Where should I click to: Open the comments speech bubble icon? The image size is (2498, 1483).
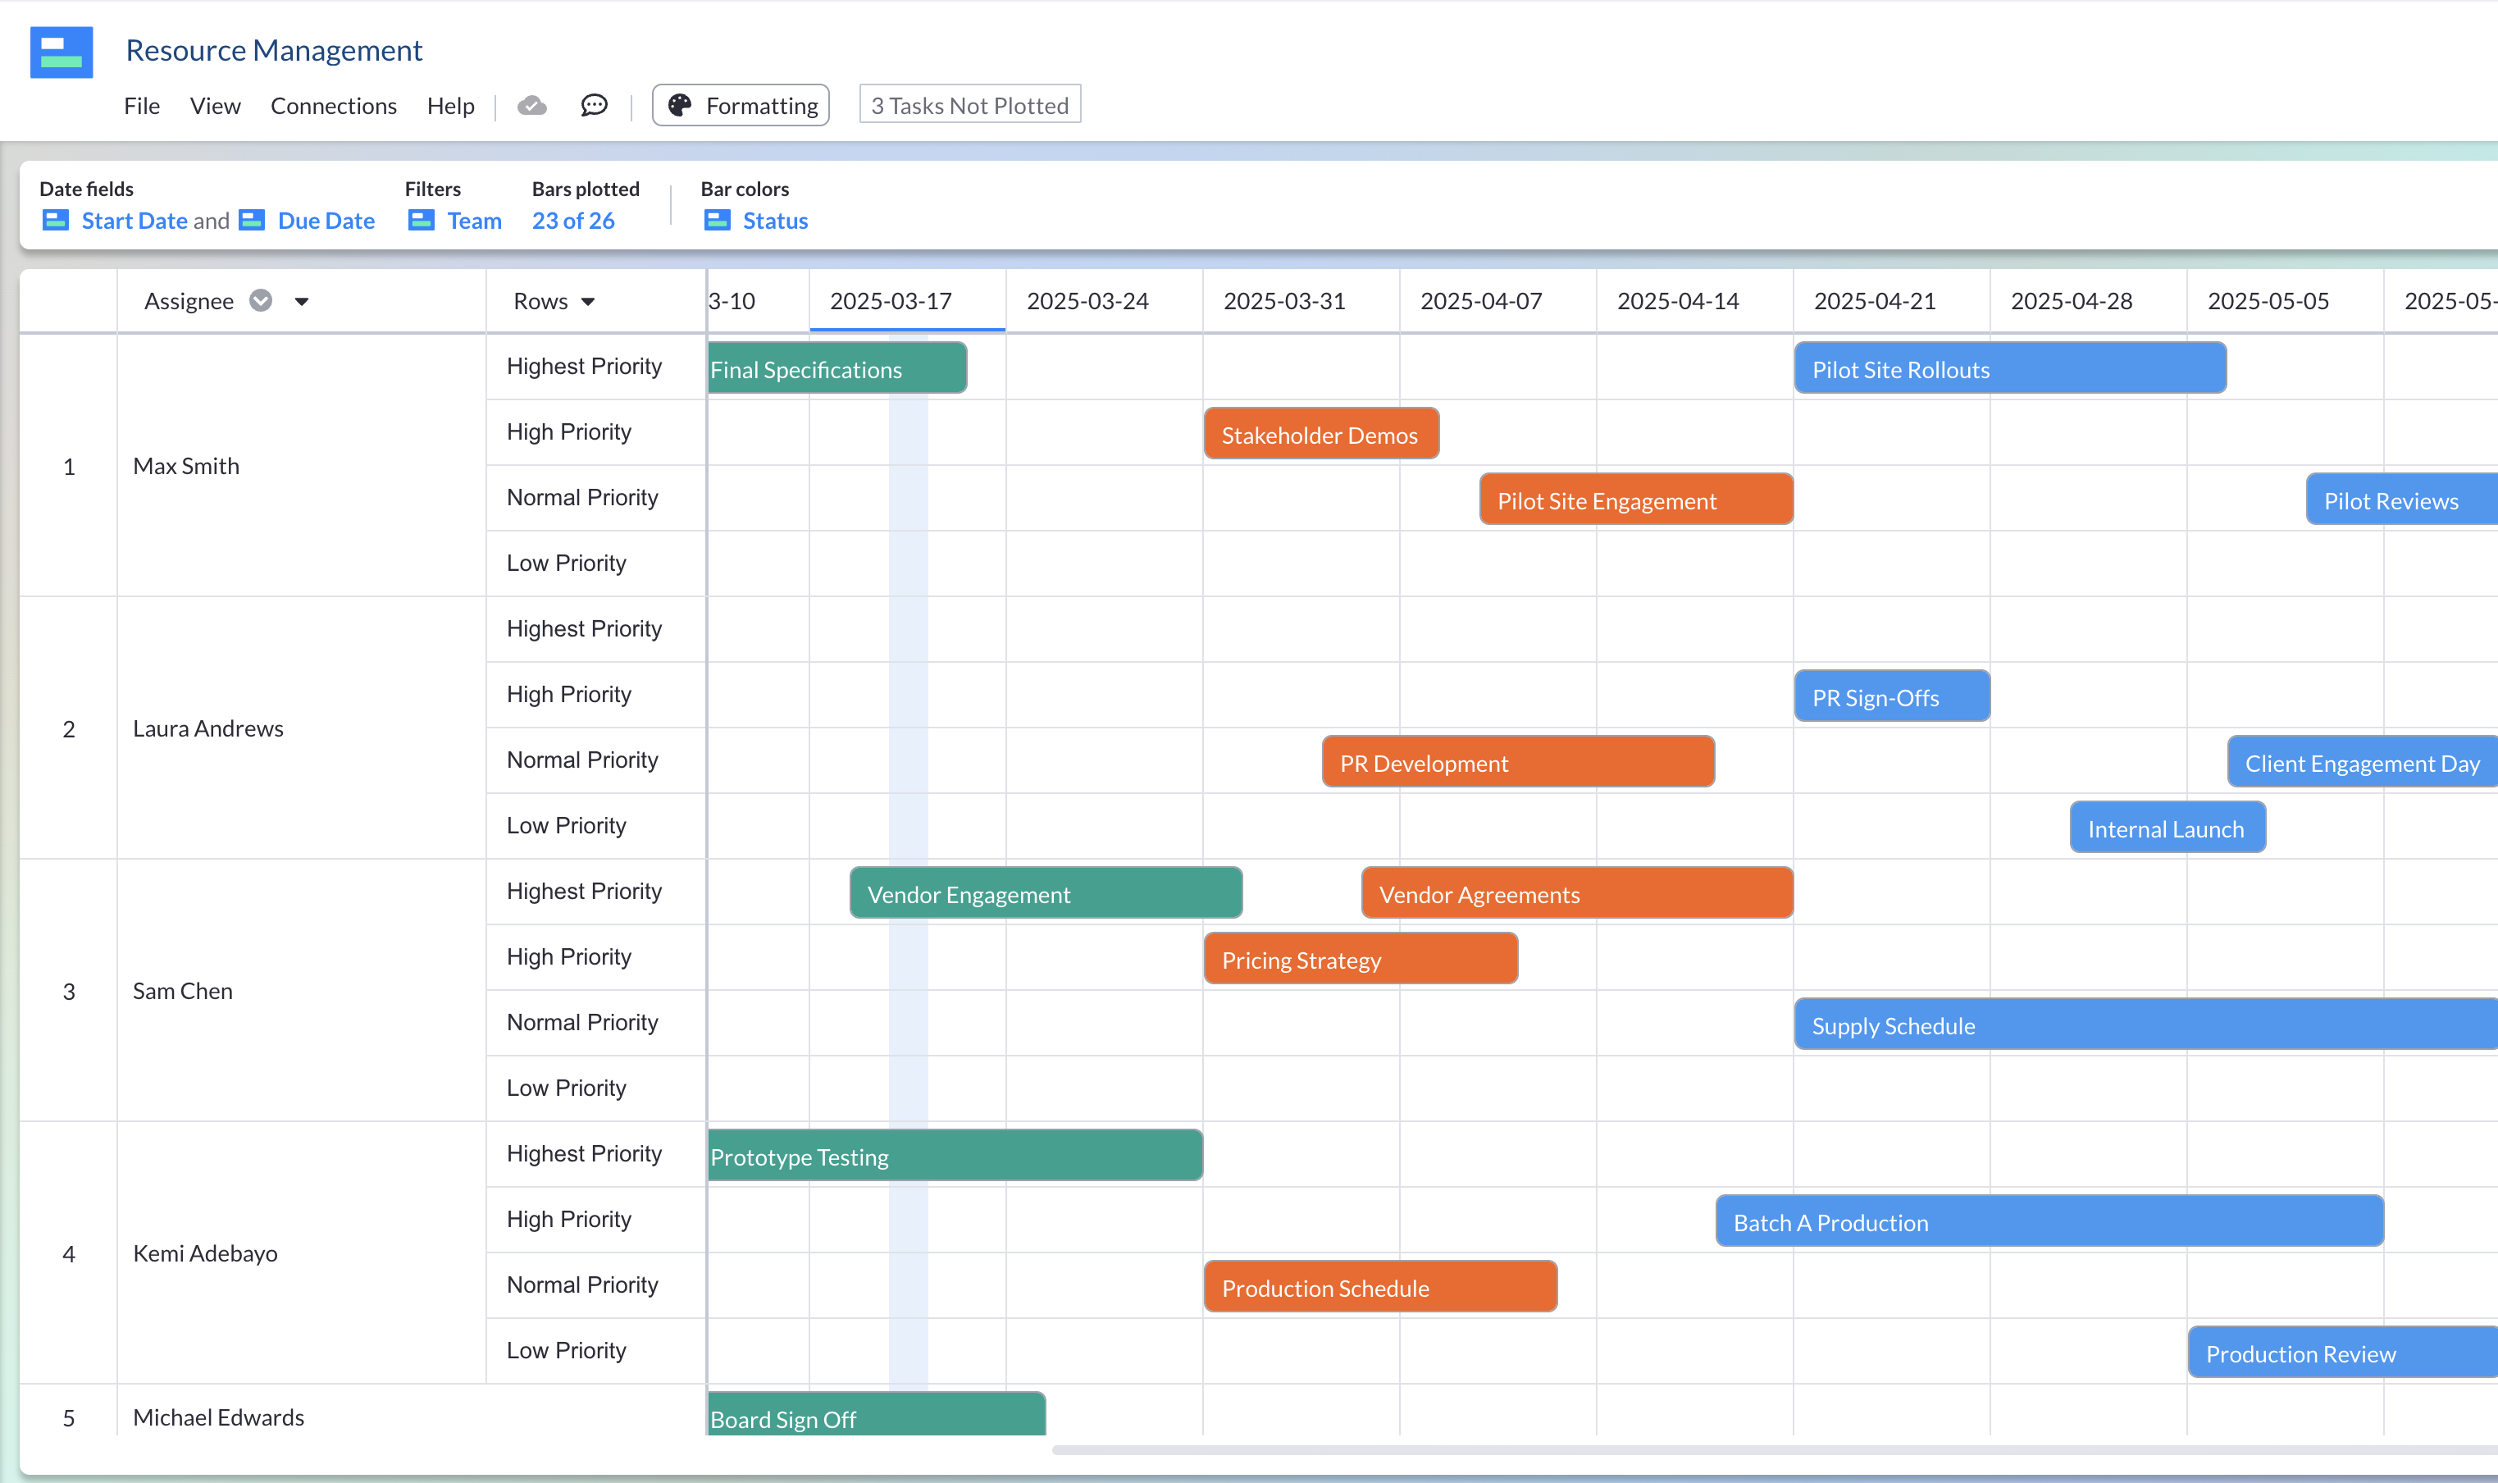pos(594,104)
